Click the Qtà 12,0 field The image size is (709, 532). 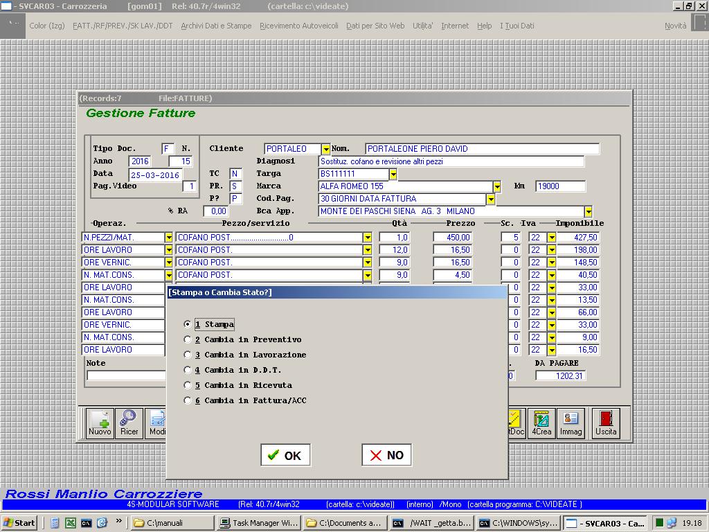[394, 250]
